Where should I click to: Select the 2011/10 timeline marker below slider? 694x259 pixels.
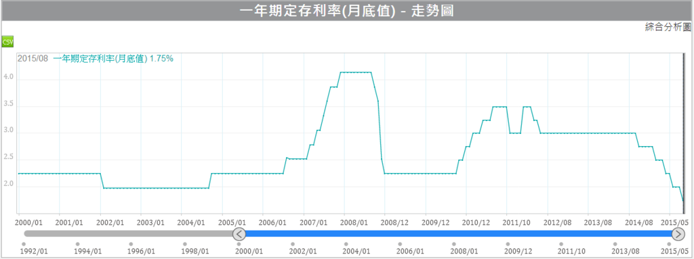click(561, 244)
